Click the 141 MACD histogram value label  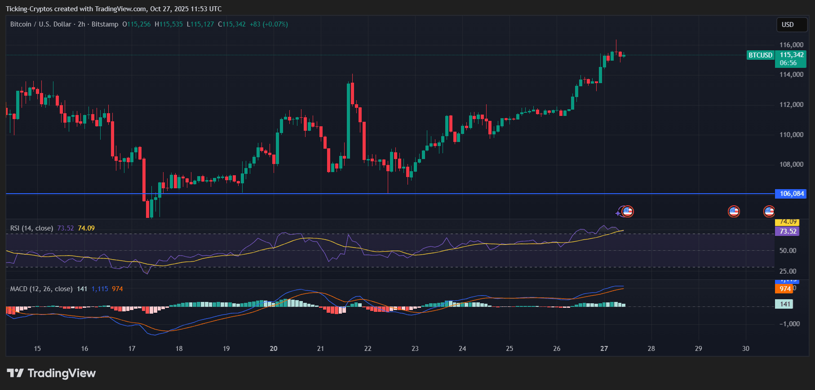[784, 304]
